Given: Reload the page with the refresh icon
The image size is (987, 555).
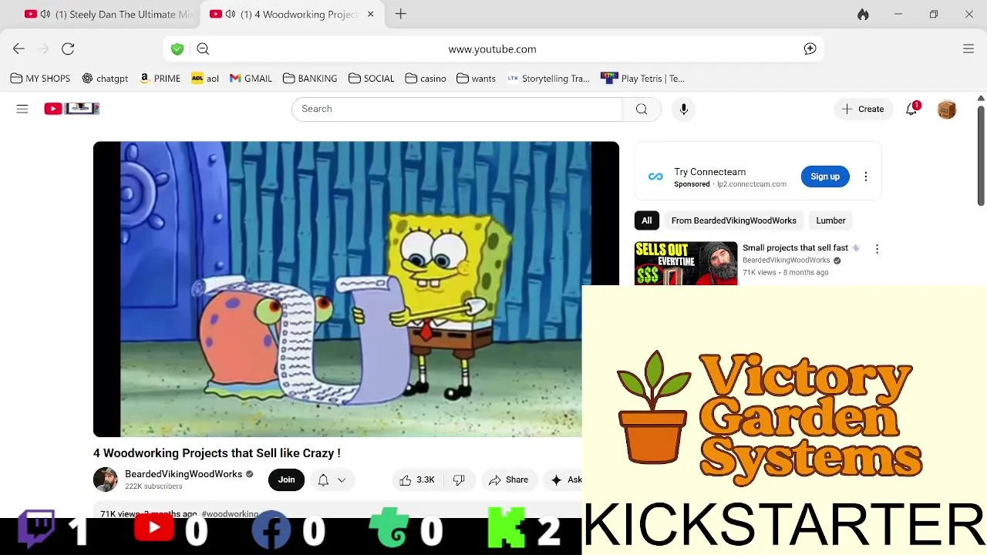Looking at the screenshot, I should (x=68, y=49).
